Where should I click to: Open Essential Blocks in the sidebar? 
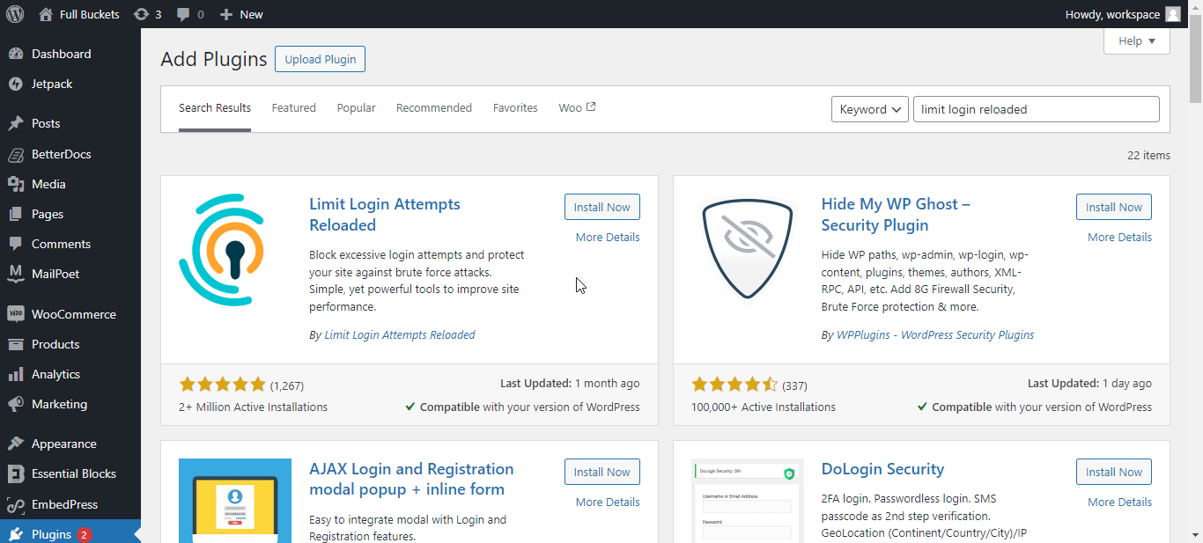[73, 473]
